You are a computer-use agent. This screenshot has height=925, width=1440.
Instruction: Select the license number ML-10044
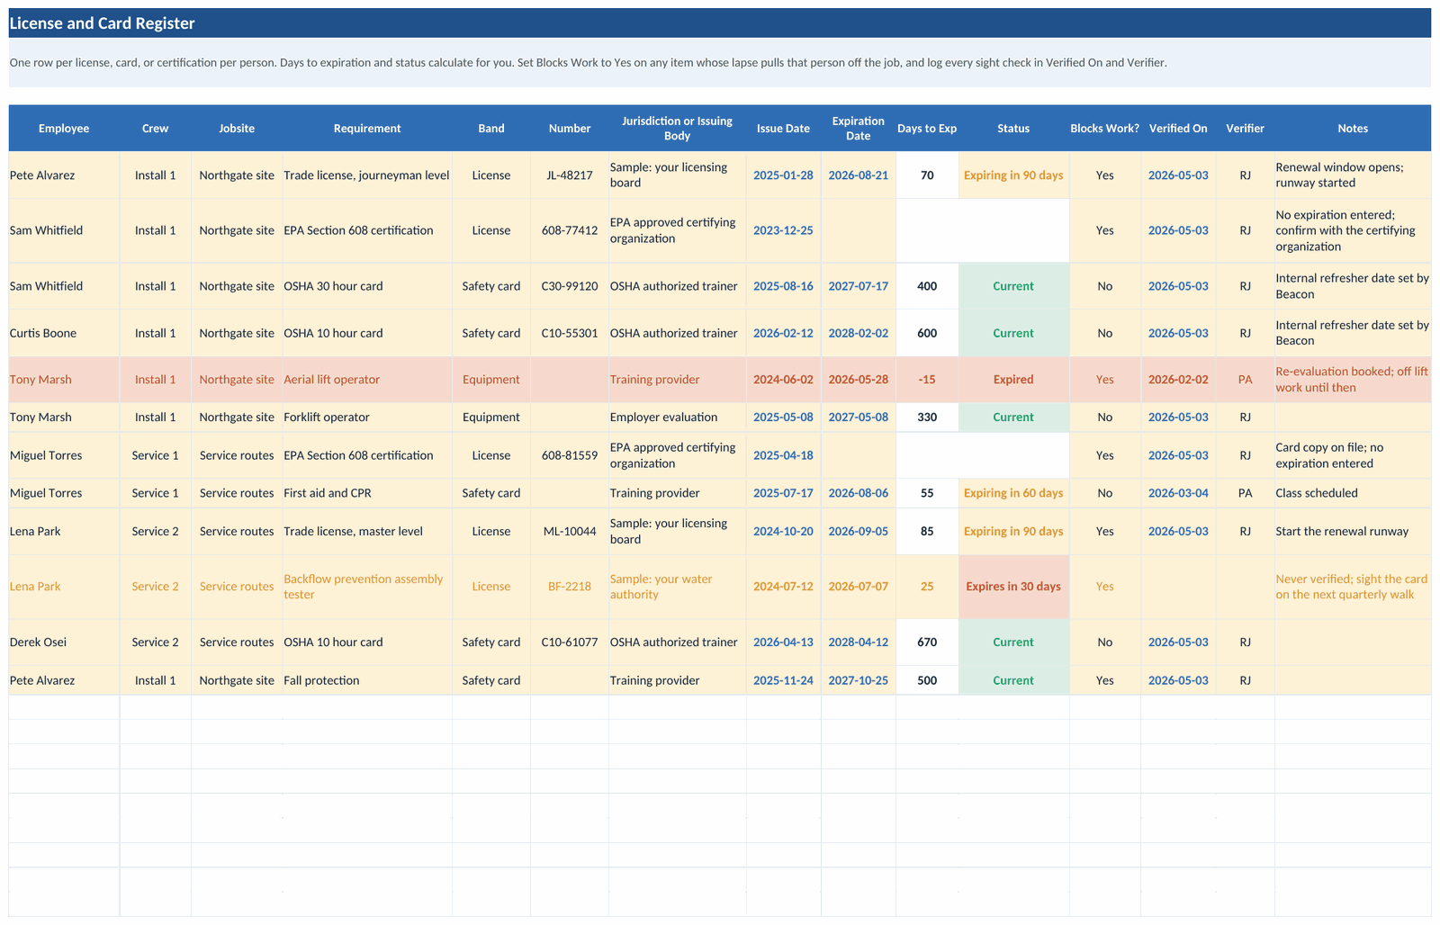(x=570, y=532)
